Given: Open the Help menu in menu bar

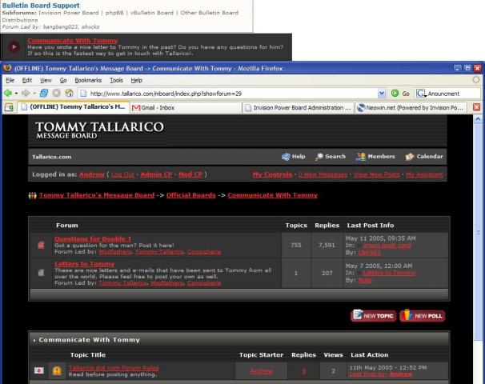Looking at the screenshot, I should pyautogui.click(x=136, y=80).
